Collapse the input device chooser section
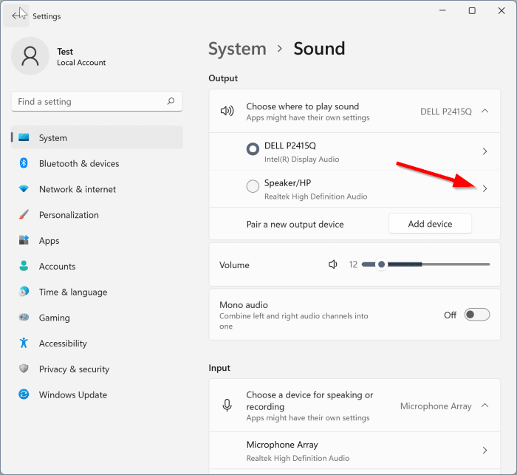The image size is (517, 475). [485, 406]
